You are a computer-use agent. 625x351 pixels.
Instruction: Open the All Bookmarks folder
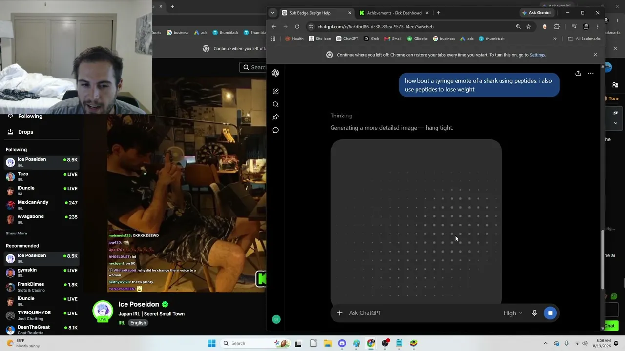pos(584,39)
